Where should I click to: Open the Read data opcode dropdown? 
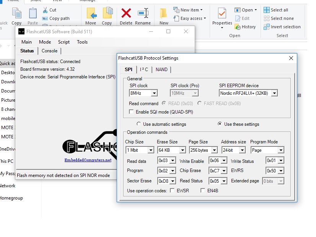(x=173, y=161)
